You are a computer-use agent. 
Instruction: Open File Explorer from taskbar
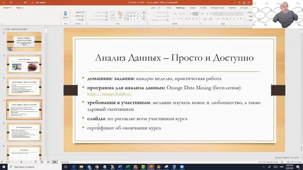(x=81, y=167)
